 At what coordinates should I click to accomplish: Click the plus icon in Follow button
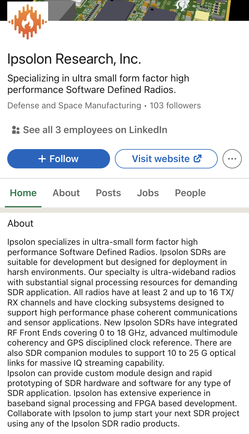tap(42, 159)
